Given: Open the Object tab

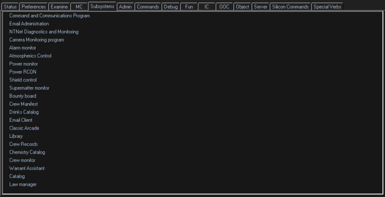Looking at the screenshot, I should tap(243, 7).
